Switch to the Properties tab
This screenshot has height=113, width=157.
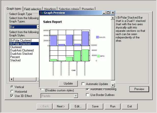[88, 9]
